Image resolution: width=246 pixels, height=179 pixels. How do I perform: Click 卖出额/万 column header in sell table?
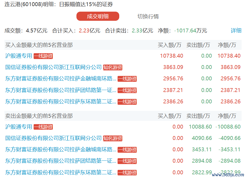click(198, 116)
